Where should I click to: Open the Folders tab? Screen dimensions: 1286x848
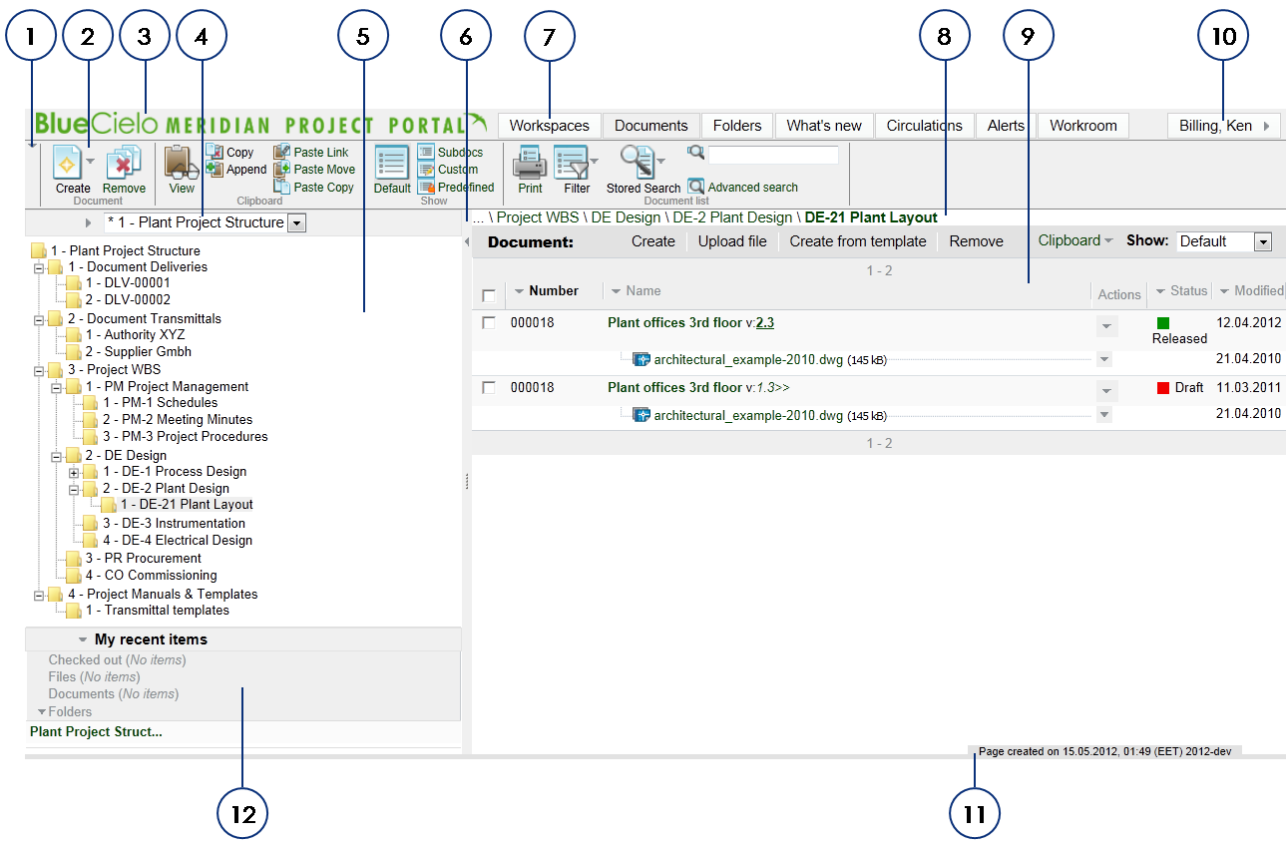(737, 126)
